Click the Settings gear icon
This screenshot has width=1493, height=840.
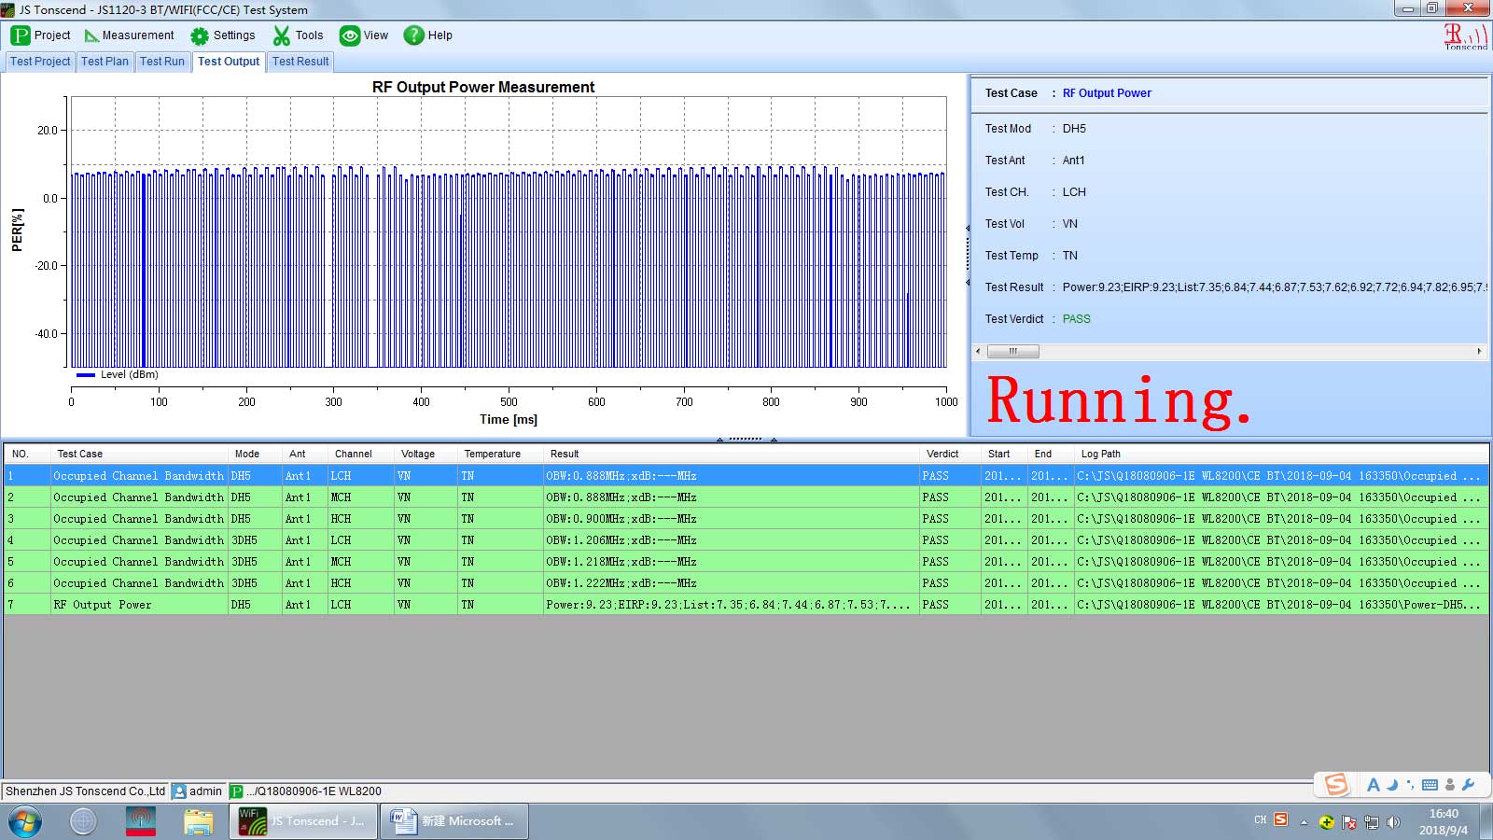[200, 35]
